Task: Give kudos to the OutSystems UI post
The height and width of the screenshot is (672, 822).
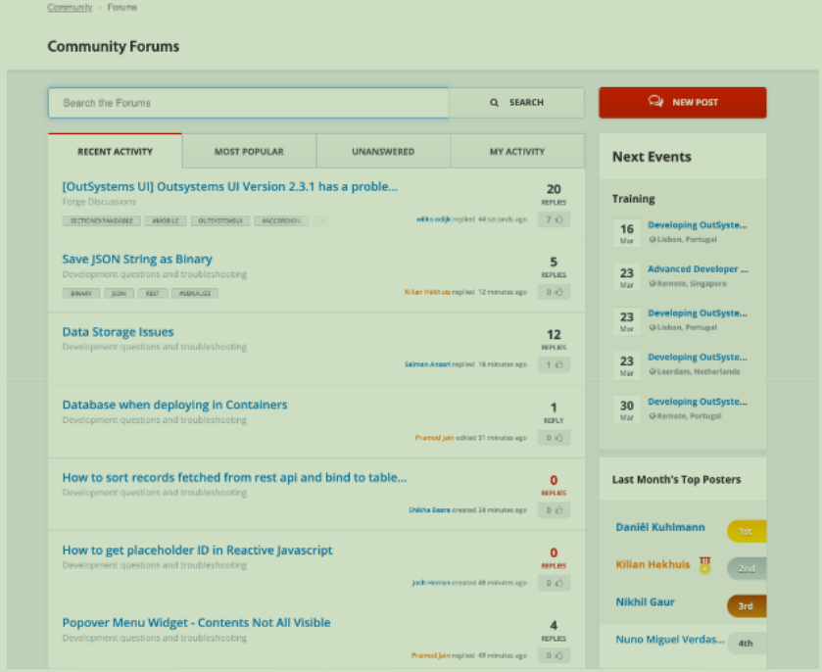Action: pos(561,218)
